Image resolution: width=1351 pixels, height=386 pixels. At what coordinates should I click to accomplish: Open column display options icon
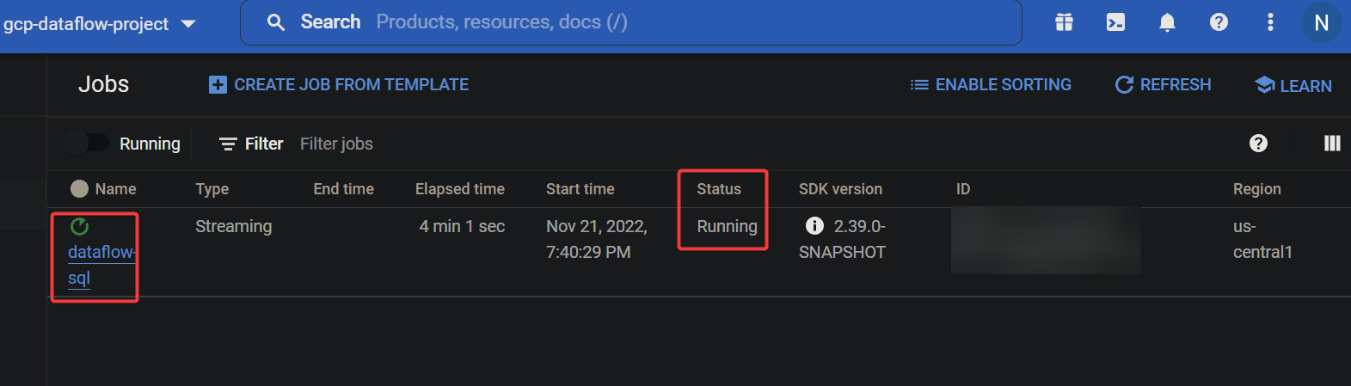(1332, 143)
